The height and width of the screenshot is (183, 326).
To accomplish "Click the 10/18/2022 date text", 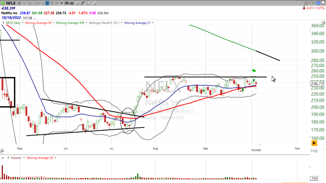I will [11, 18].
